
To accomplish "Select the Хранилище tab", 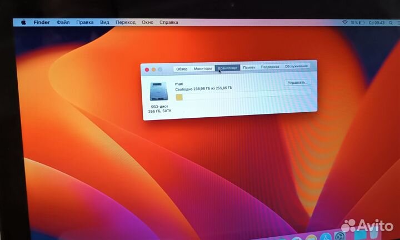I will tap(227, 68).
